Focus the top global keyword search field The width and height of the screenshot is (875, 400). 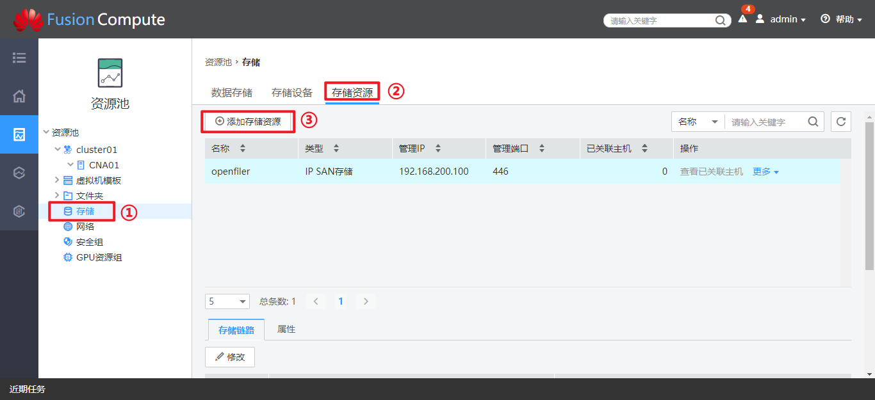660,20
